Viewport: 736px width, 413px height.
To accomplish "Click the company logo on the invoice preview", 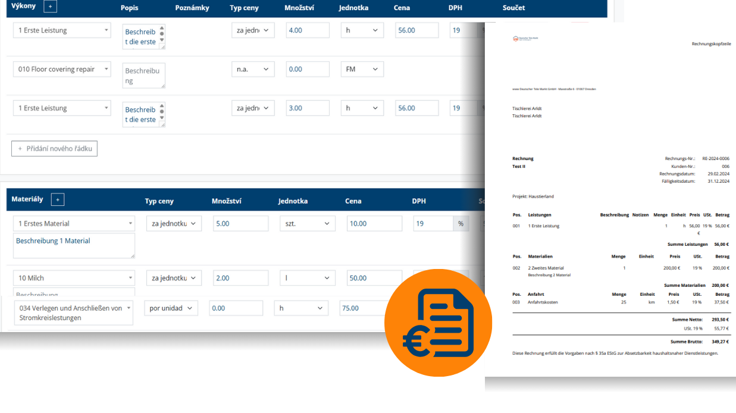I will click(525, 39).
